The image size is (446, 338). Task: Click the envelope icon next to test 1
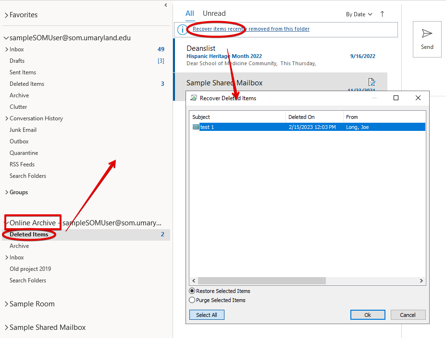(x=196, y=127)
